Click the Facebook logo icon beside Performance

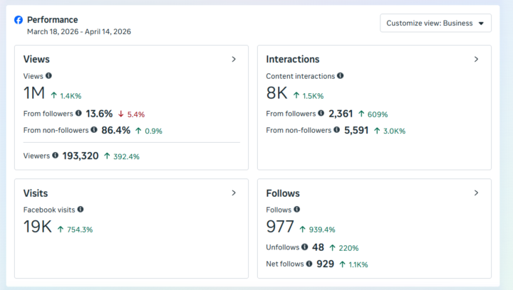19,20
